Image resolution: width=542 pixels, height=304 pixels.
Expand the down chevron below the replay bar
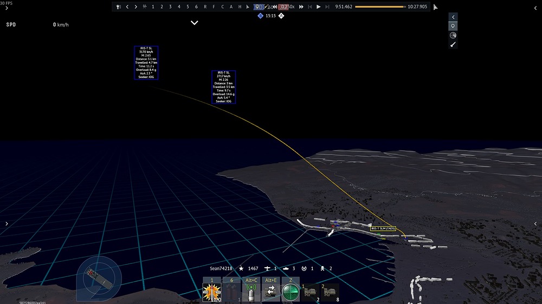point(195,23)
